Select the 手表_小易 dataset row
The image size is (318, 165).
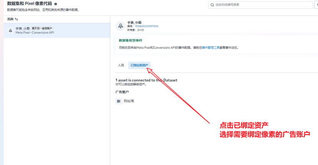(57, 30)
